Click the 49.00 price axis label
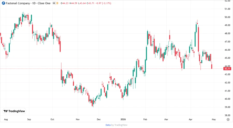This screenshot has width=233, height=128. (x=227, y=25)
